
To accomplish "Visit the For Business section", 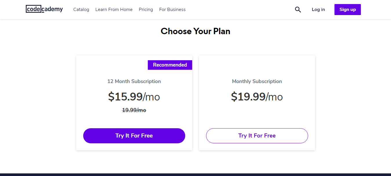I will tap(172, 9).
